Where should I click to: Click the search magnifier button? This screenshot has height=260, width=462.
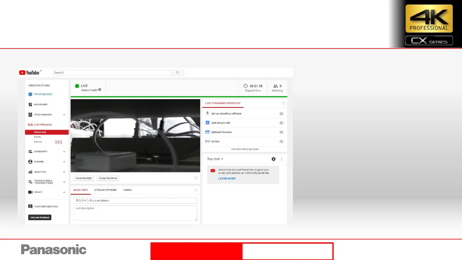point(177,73)
